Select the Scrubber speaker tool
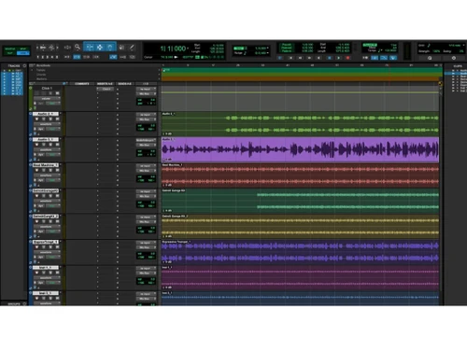 [121, 48]
